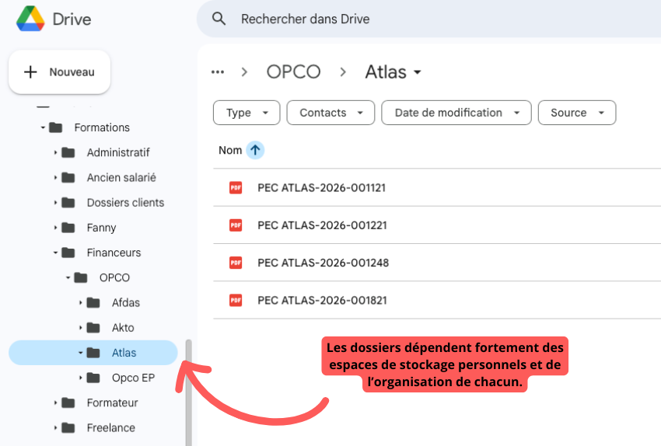Expand the Administratif folder

coord(55,152)
